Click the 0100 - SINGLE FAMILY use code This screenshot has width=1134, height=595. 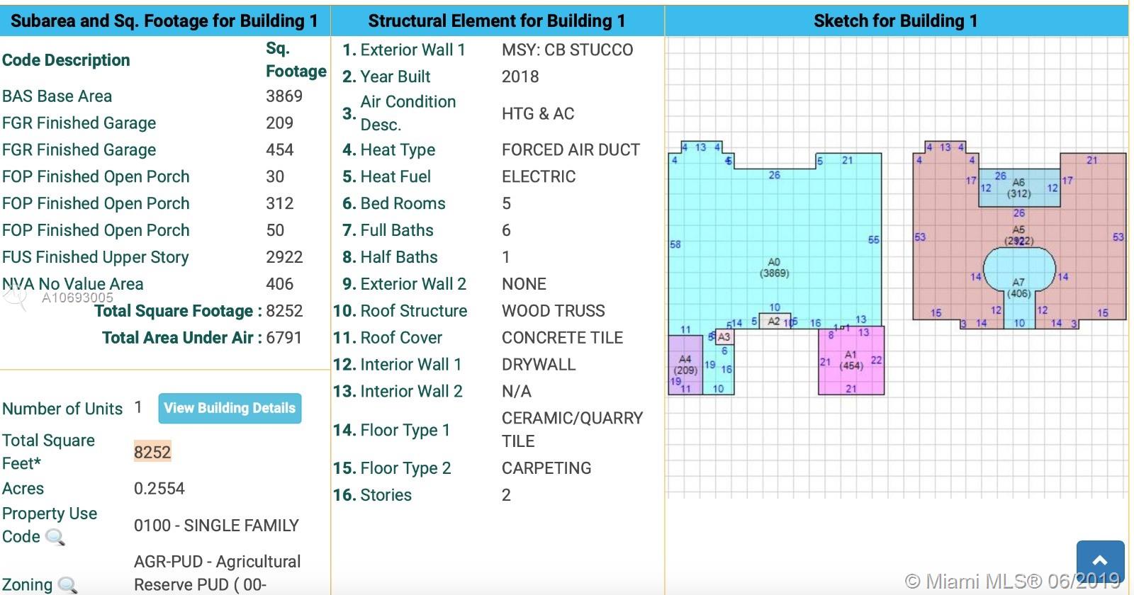pyautogui.click(x=216, y=526)
